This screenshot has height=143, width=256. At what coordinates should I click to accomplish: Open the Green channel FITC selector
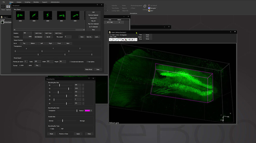click(147, 37)
